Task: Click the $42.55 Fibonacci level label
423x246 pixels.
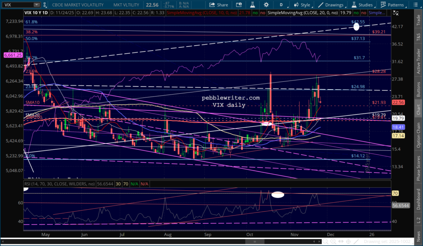Action: (x=358, y=22)
